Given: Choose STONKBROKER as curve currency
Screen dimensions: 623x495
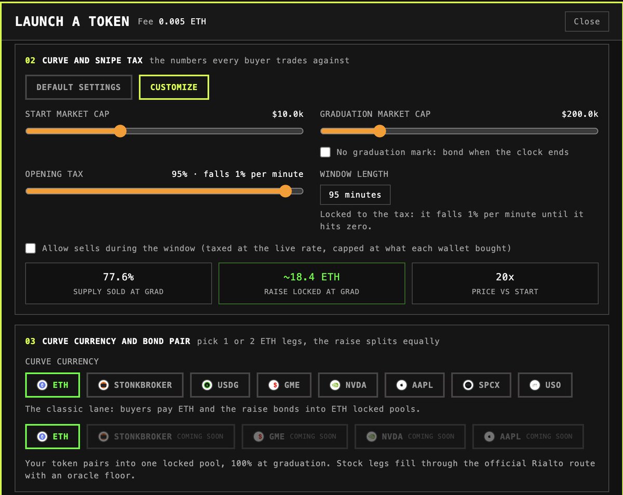Looking at the screenshot, I should [135, 385].
